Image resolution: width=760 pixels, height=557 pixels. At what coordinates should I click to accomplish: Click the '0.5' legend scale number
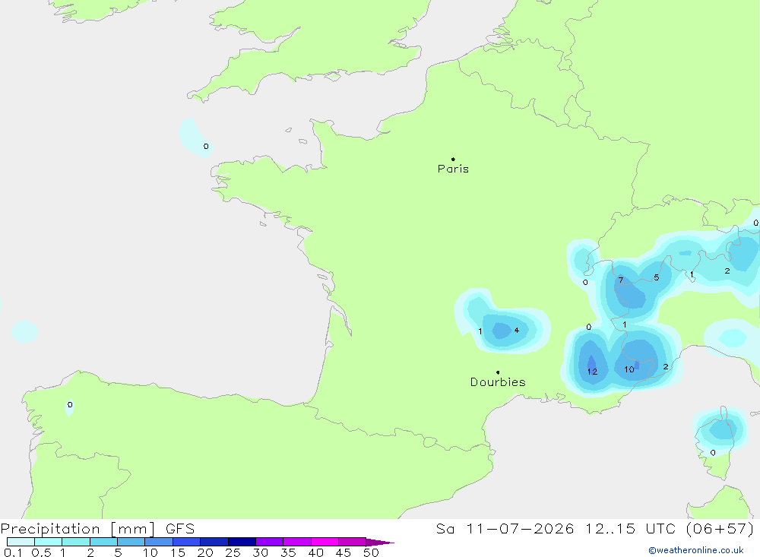pyautogui.click(x=41, y=552)
